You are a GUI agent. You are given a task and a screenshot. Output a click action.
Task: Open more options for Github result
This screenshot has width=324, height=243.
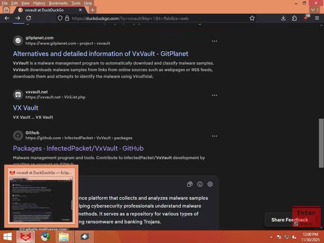click(x=214, y=136)
